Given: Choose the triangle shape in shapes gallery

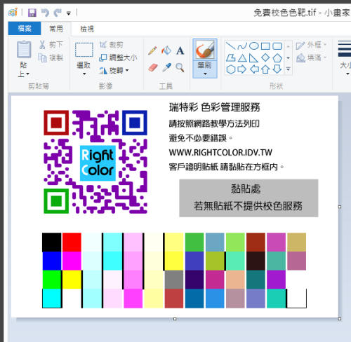Looking at the screenshot, I should coord(242,57).
